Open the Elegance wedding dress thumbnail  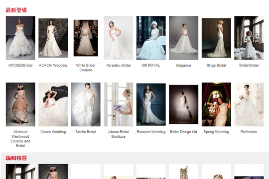click(x=183, y=38)
